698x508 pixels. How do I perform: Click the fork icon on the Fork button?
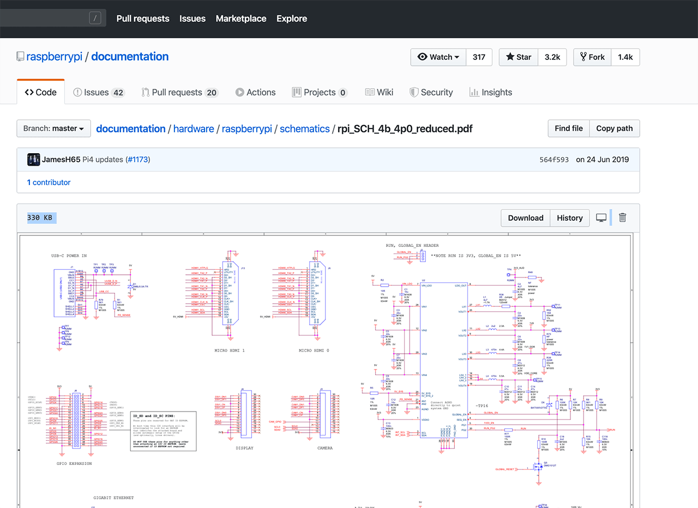coord(583,57)
